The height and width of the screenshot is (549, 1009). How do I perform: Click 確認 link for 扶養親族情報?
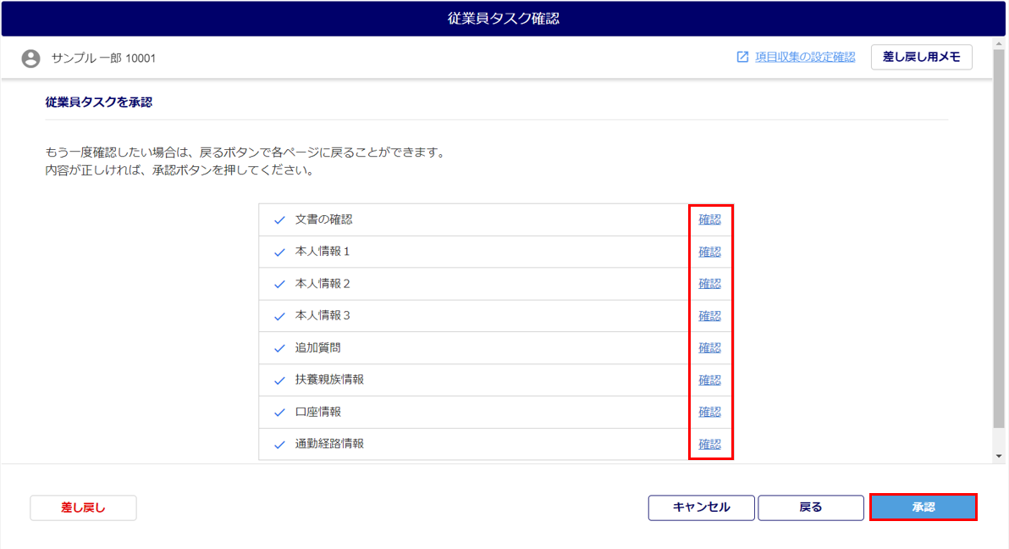coord(709,380)
